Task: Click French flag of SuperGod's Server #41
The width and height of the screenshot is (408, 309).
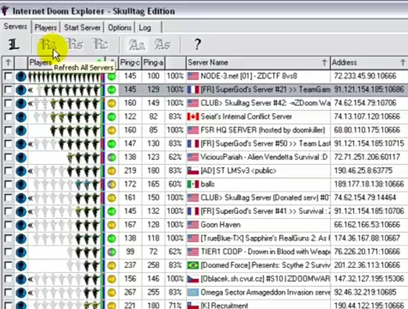Action: (x=193, y=212)
